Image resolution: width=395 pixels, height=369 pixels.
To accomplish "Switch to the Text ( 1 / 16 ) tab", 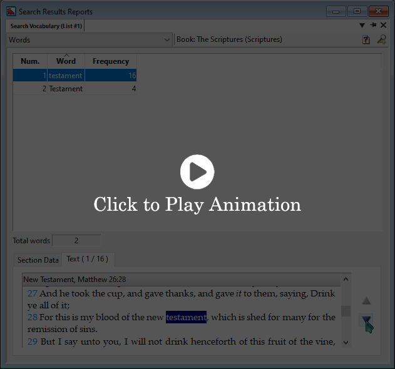I will click(x=88, y=259).
